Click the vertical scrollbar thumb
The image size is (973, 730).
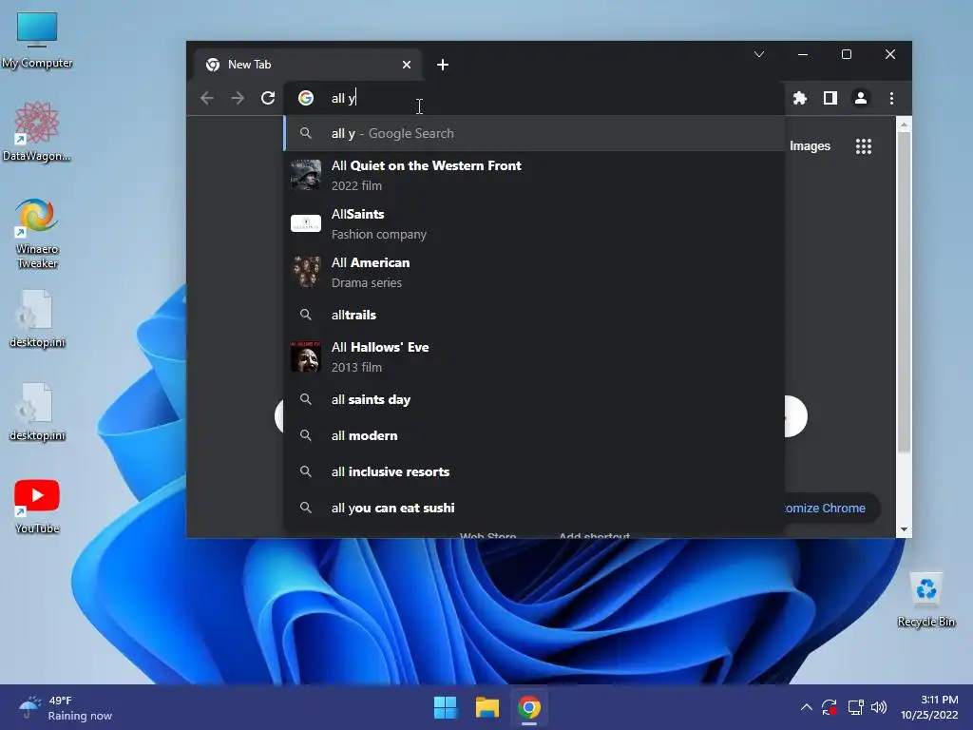(x=905, y=292)
